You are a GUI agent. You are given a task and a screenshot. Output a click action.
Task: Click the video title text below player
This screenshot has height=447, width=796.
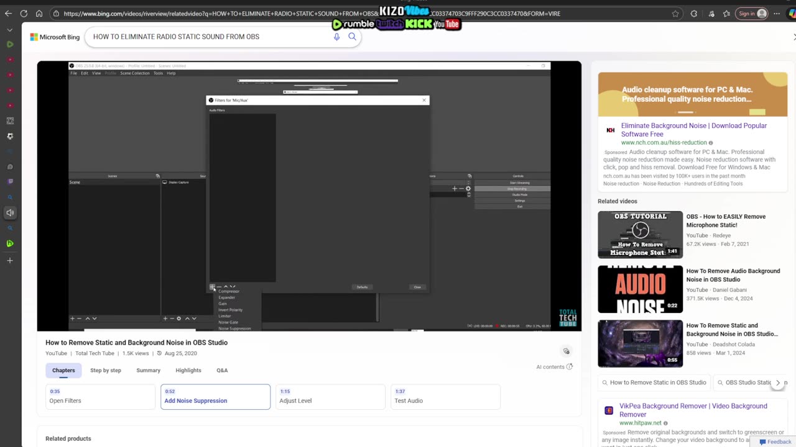[x=136, y=343]
